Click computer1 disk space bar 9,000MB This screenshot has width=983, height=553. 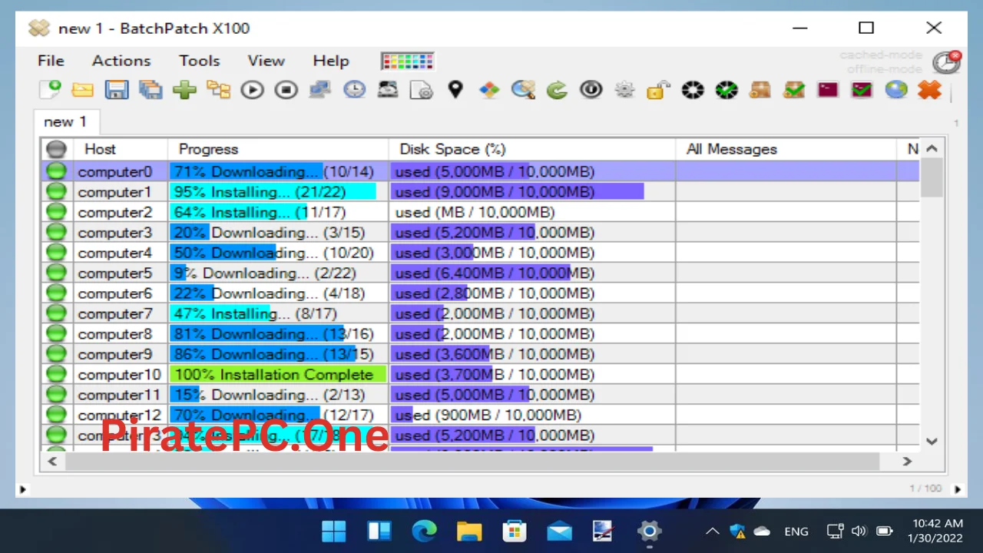pos(518,192)
